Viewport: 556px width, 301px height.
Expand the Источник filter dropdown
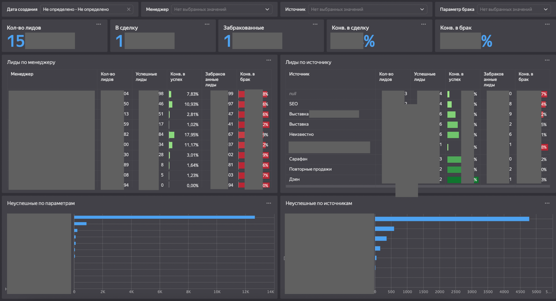click(368, 9)
